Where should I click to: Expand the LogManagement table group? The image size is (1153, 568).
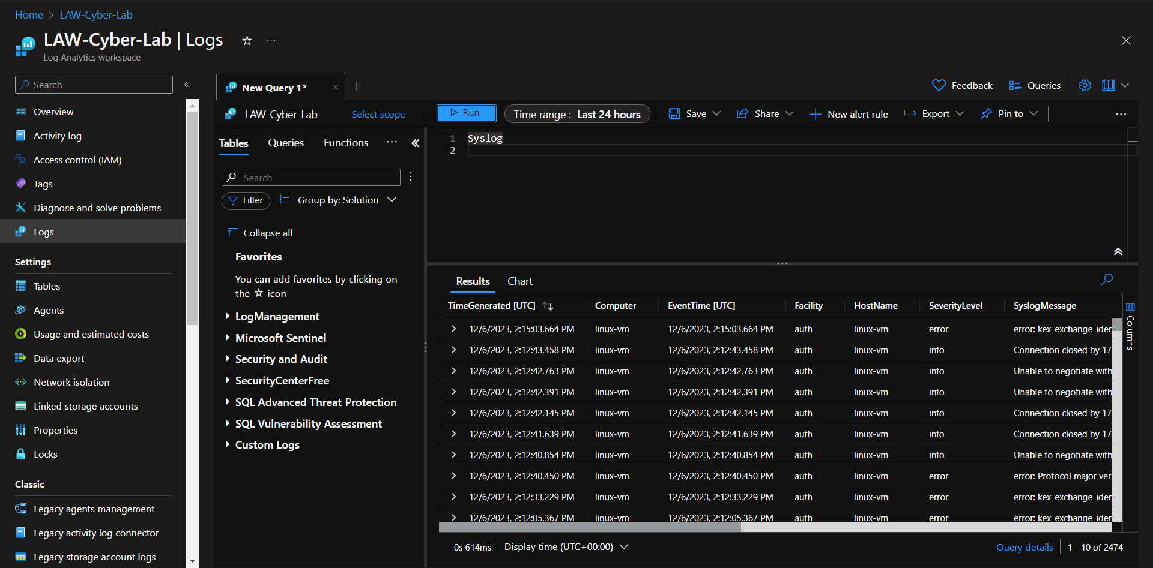coord(228,316)
